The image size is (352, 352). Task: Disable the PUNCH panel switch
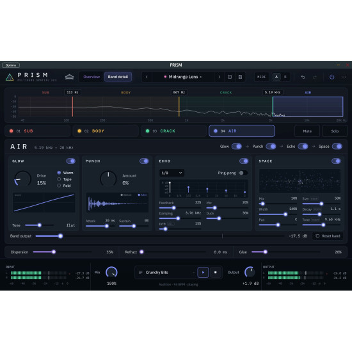(x=144, y=161)
